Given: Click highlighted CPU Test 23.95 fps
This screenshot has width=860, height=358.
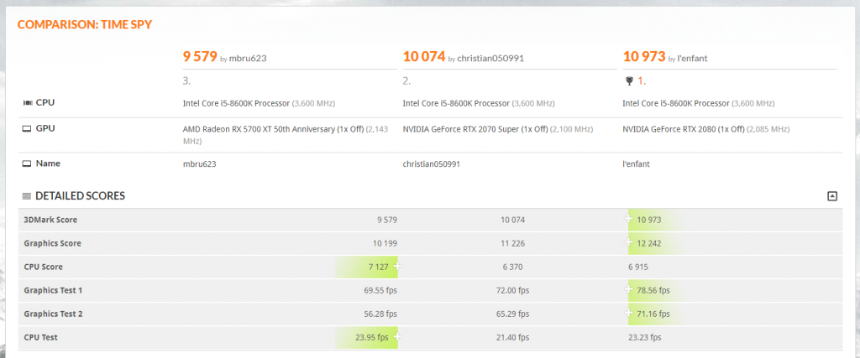Looking at the screenshot, I should 372,338.
